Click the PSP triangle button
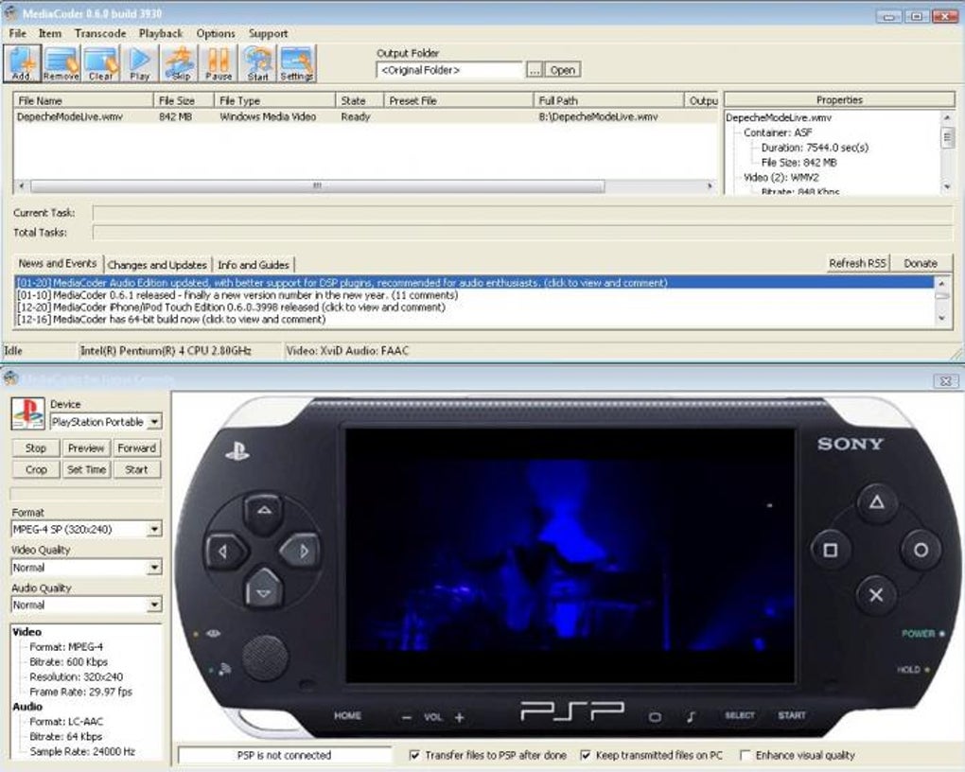This screenshot has height=772, width=965. 876,502
